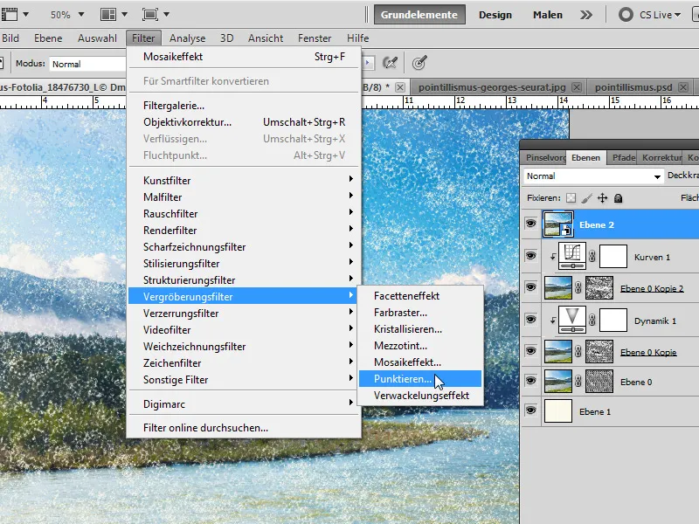Screen dimensions: 699x524
Task: Close the pointillismus-georges-seurat.jpg tab
Action: pos(577,87)
